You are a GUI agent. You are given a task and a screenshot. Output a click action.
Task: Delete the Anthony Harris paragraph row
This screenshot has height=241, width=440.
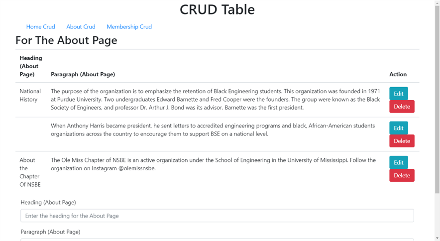pos(402,141)
